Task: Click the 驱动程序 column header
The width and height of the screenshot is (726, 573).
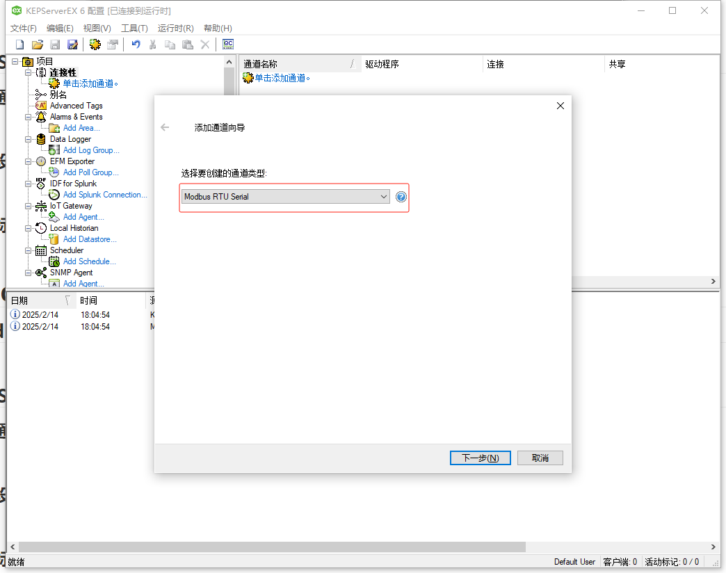Action: pyautogui.click(x=422, y=64)
